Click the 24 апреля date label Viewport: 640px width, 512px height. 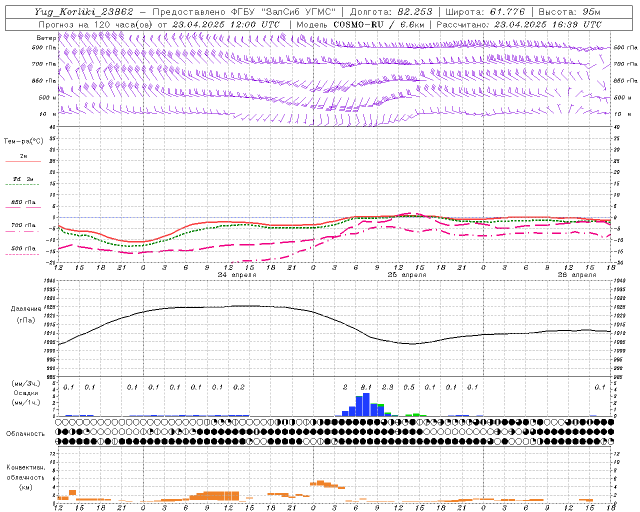click(x=237, y=275)
